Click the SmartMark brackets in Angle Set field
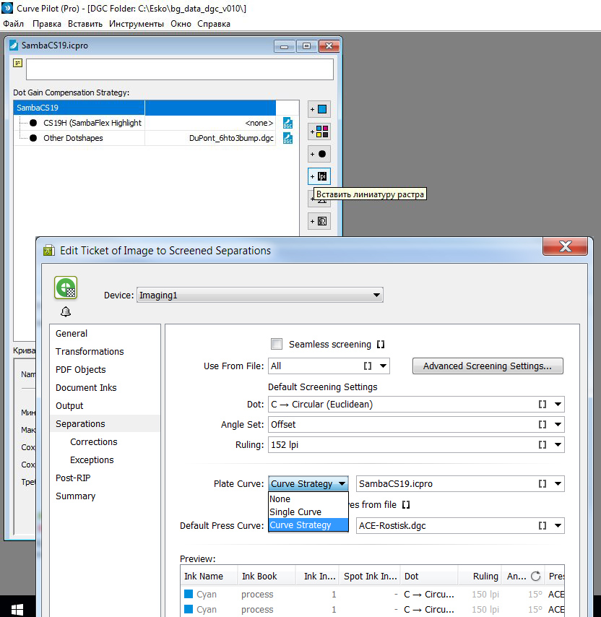Viewport: 601px width, 617px height. coord(542,424)
